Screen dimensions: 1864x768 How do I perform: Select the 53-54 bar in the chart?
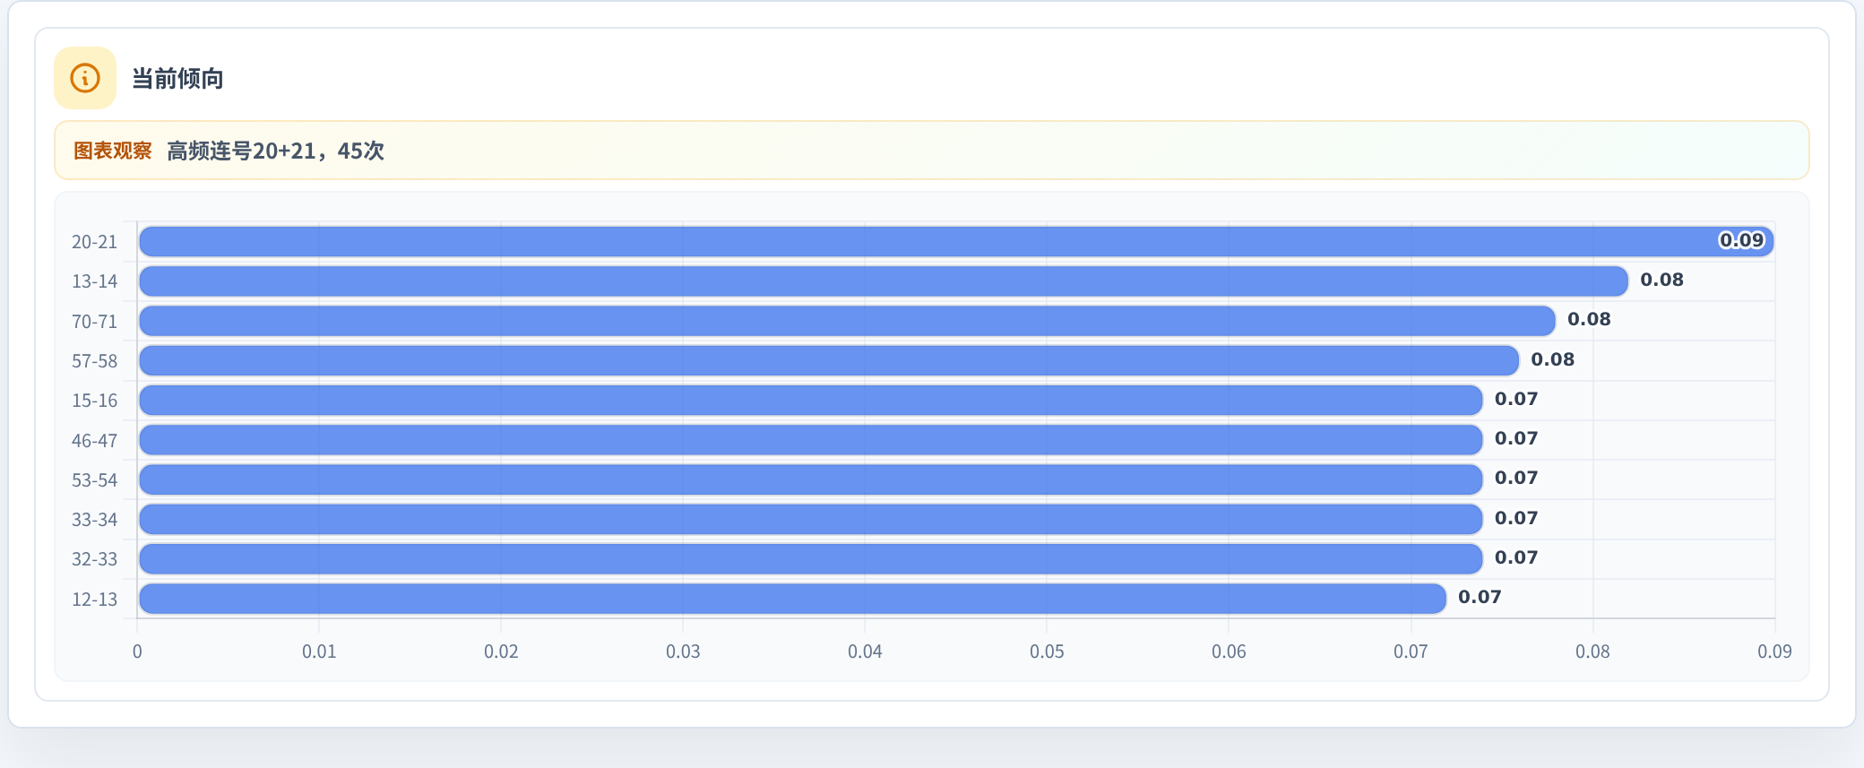(x=811, y=479)
